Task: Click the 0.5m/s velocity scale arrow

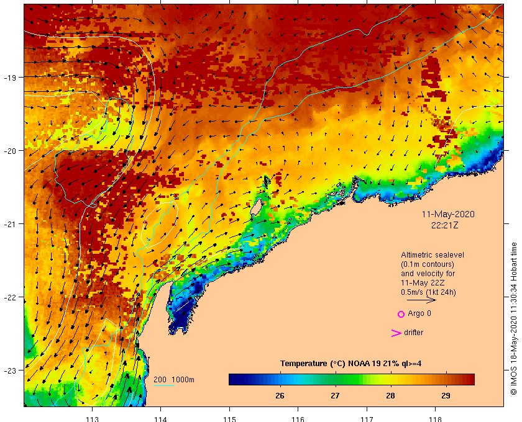Action: coord(421,300)
